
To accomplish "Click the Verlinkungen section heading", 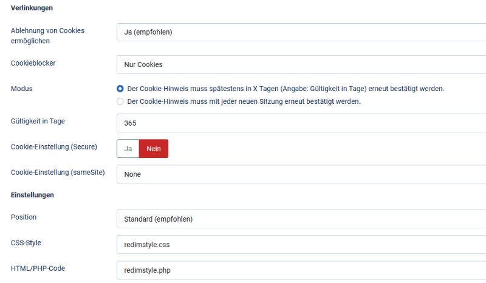I will 32,9.
